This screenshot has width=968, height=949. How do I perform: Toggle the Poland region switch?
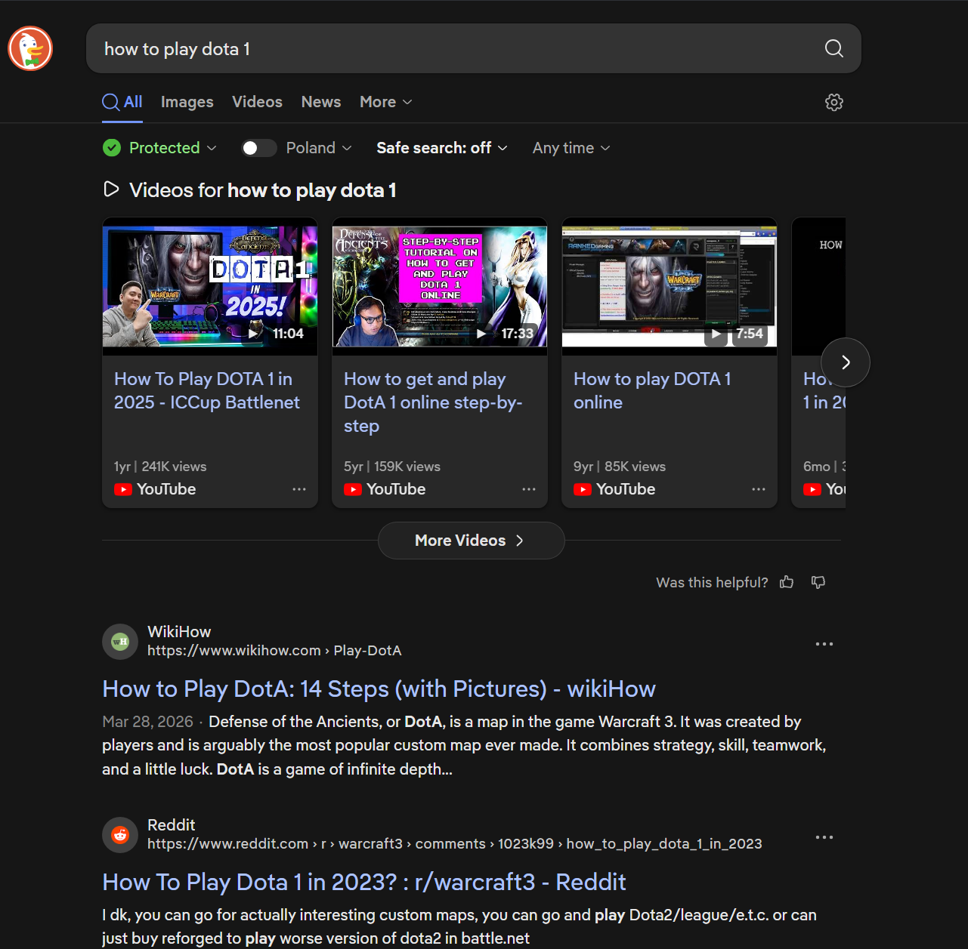tap(259, 148)
